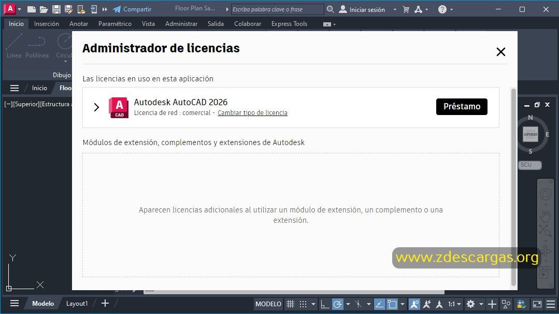Open the polar tracking angle dropdown
This screenshot has width=559, height=314.
coord(348,304)
